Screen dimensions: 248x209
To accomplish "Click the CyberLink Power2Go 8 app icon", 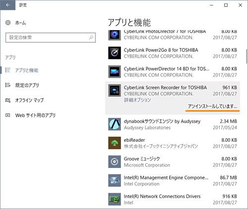I will [115, 53].
